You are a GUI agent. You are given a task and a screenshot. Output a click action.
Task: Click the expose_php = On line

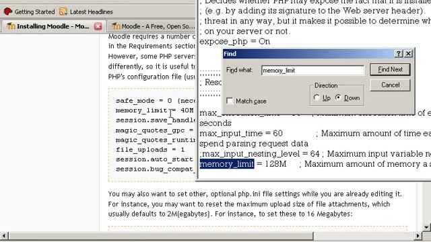pyautogui.click(x=235, y=42)
